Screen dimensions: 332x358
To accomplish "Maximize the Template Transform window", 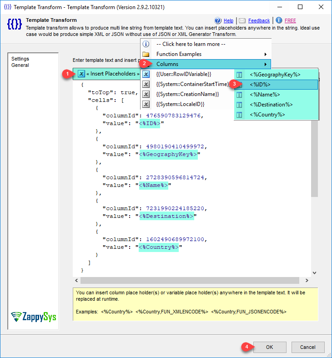I will tap(300, 7).
